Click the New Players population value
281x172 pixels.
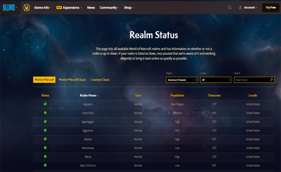click(x=177, y=104)
